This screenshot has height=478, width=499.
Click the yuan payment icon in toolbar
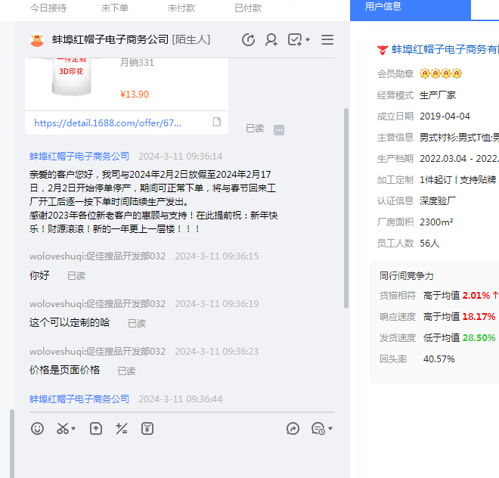tap(147, 429)
